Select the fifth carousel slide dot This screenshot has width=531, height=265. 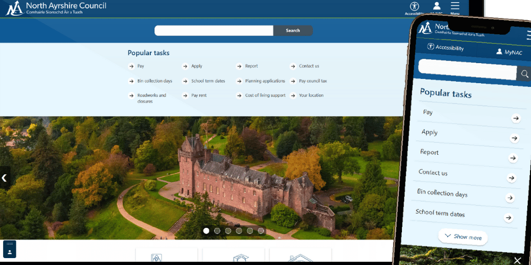point(250,231)
